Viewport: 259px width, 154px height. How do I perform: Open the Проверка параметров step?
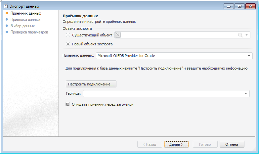[x=29, y=32]
